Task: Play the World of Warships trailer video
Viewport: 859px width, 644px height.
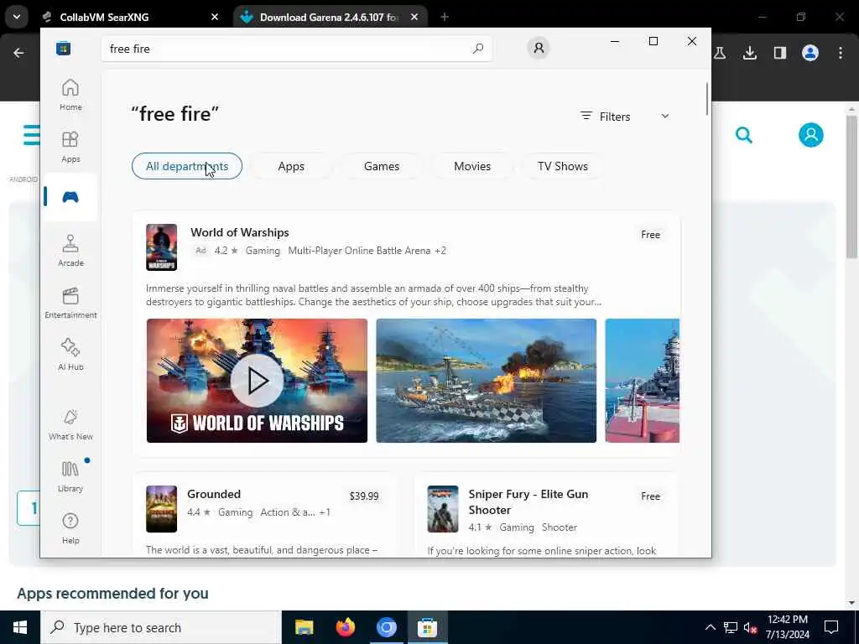Action: (x=257, y=381)
